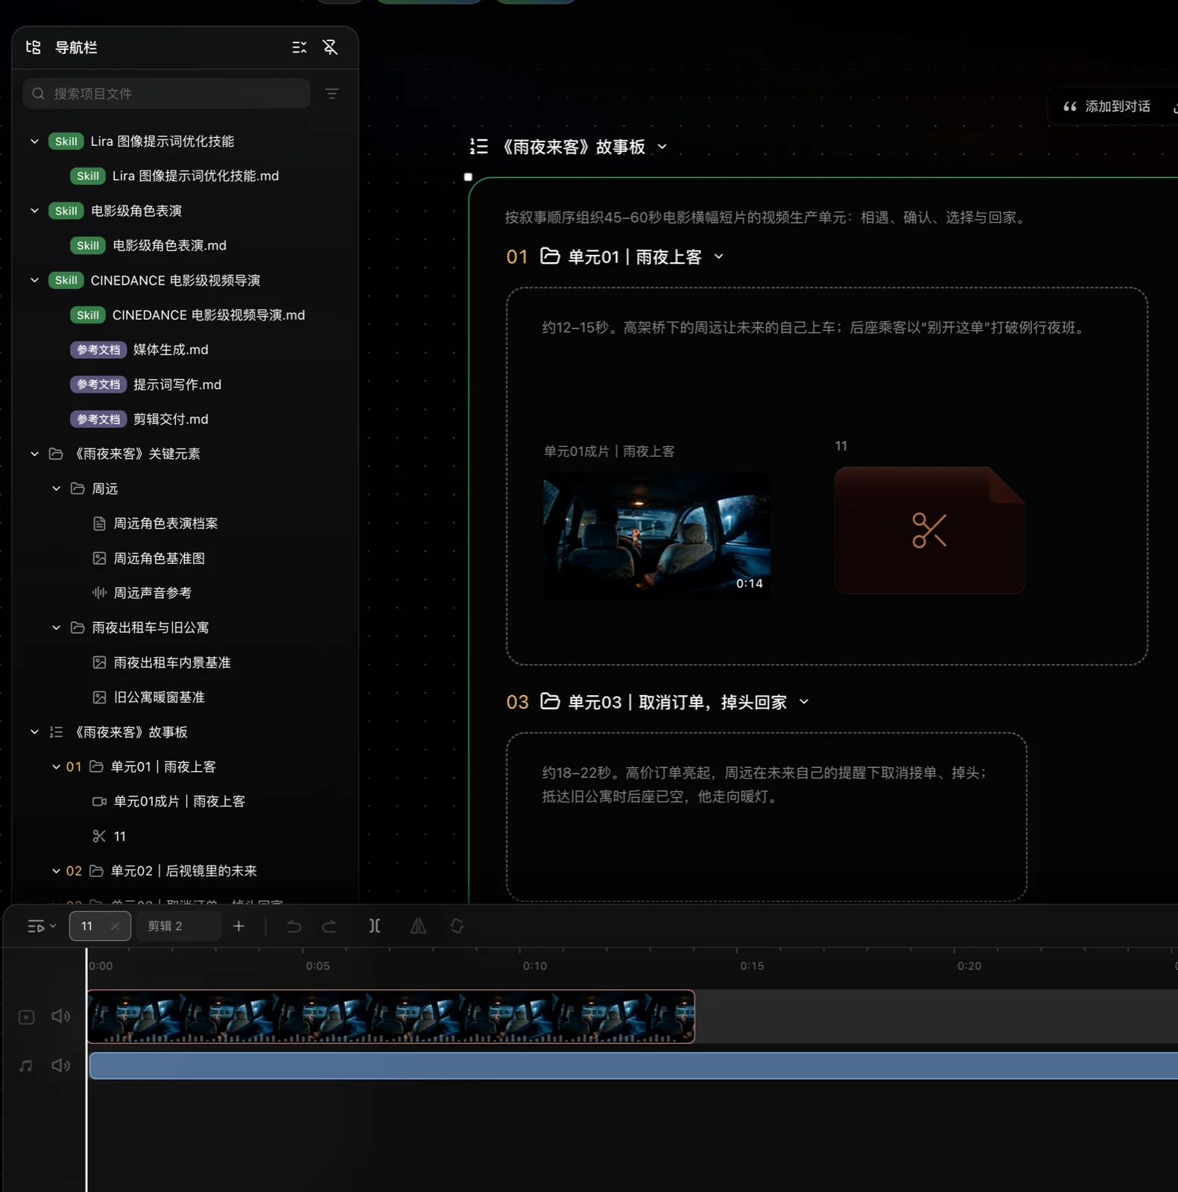Click the rotate/refresh clip icon
Screen dimensions: 1178x1192
pyautogui.click(x=457, y=926)
